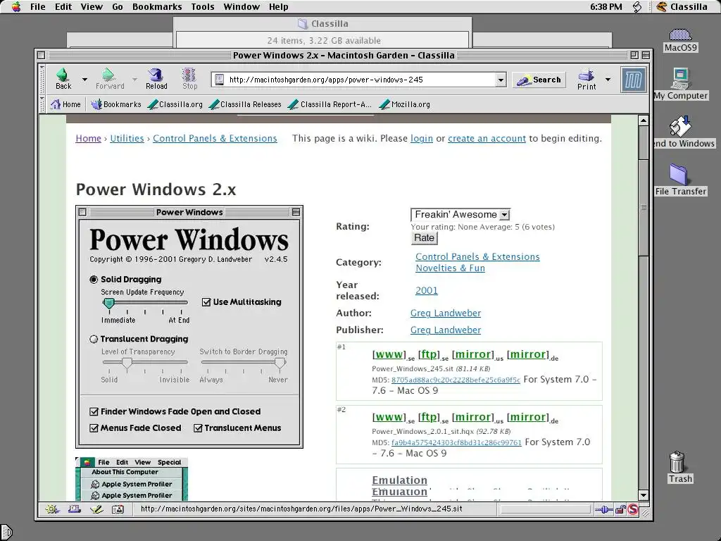721x541 pixels.
Task: Open Address Book from the status bar icon
Action: coord(118,509)
